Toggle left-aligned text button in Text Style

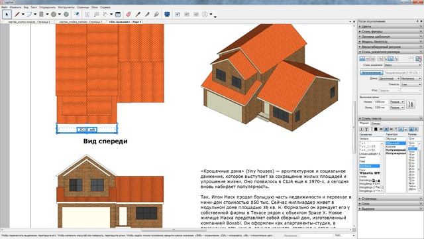point(382,129)
